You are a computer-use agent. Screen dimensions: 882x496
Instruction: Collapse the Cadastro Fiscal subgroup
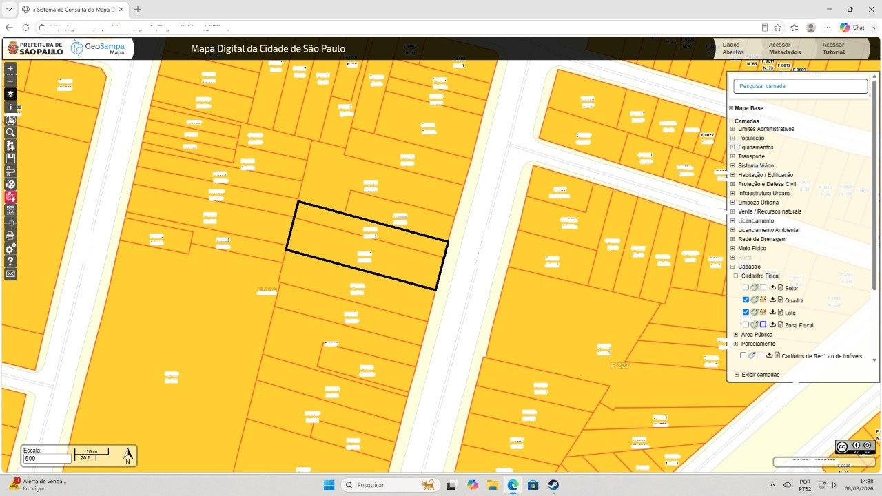coord(736,276)
